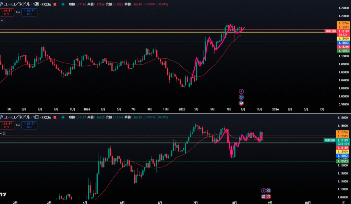This screenshot has height=204, width=351.
Task: Click the orange 1.16573 label on daily axis
Action: tap(343, 136)
